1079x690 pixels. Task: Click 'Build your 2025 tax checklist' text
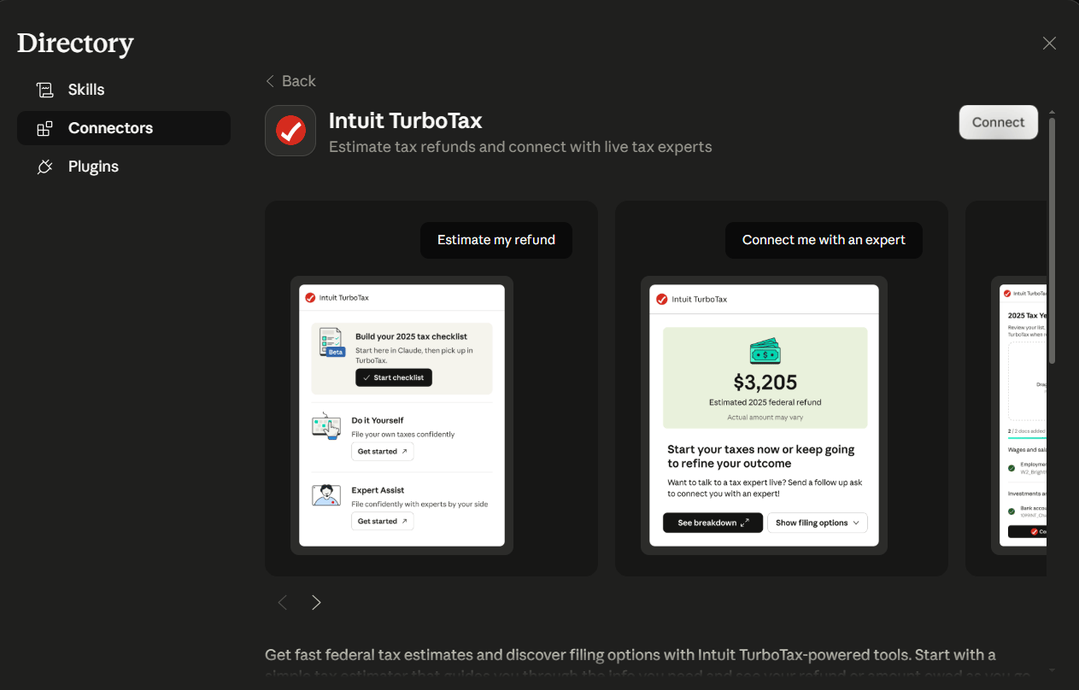click(412, 336)
